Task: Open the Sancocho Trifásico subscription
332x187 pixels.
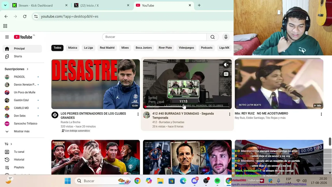Action: [22, 124]
